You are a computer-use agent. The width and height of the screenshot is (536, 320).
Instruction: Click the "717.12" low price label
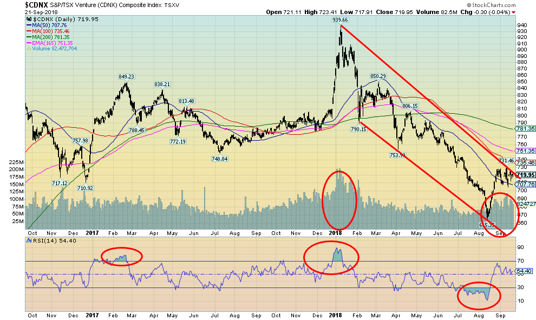[60, 183]
